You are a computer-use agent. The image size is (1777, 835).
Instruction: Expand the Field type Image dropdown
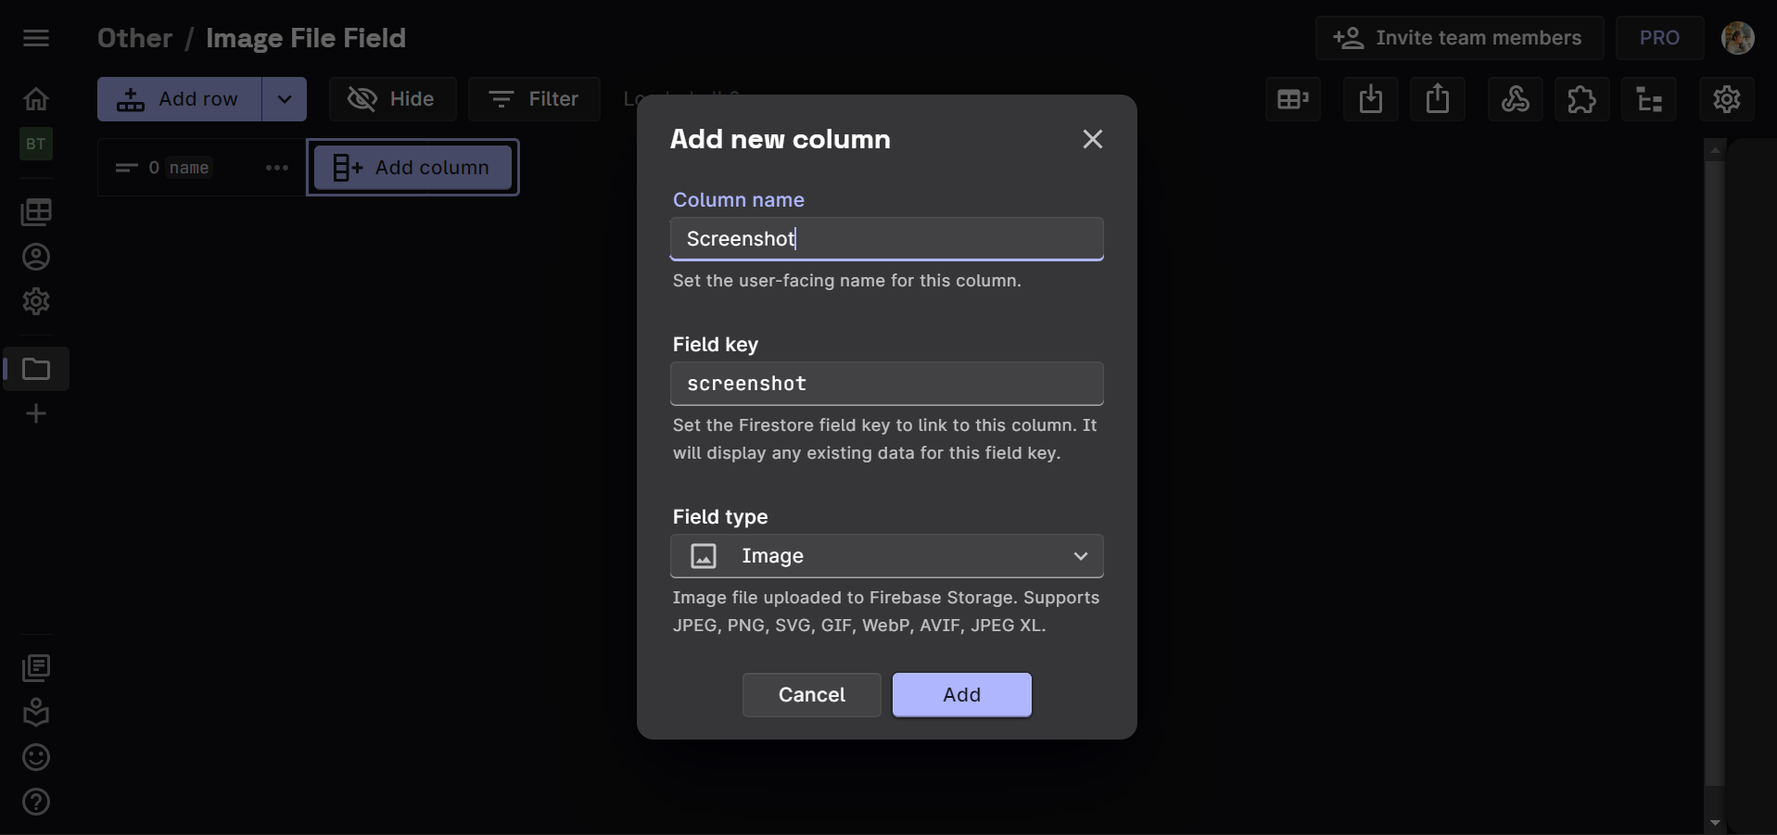pyautogui.click(x=886, y=556)
